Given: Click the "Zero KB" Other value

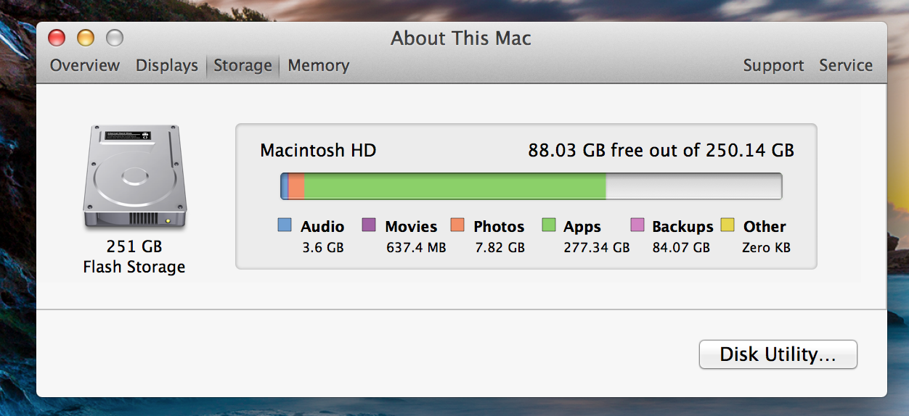Looking at the screenshot, I should [x=766, y=248].
